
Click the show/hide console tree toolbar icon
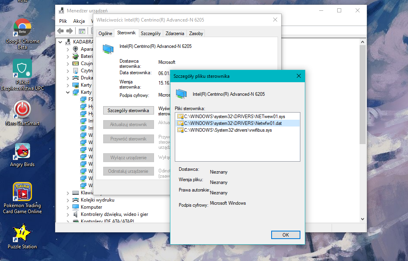82,31
